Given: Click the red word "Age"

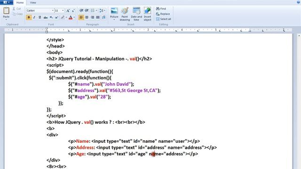Looking at the screenshot, I should point(80,154).
